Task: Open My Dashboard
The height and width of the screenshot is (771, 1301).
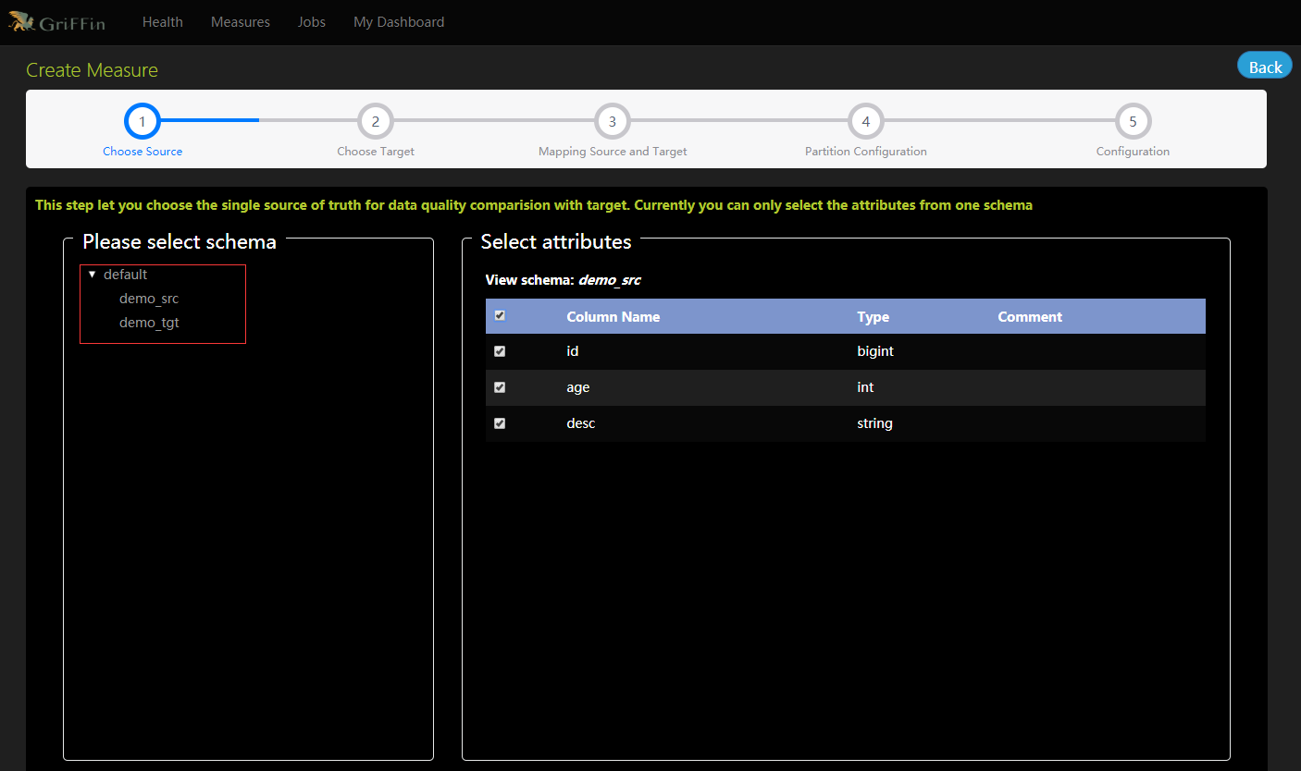Action: 399,22
